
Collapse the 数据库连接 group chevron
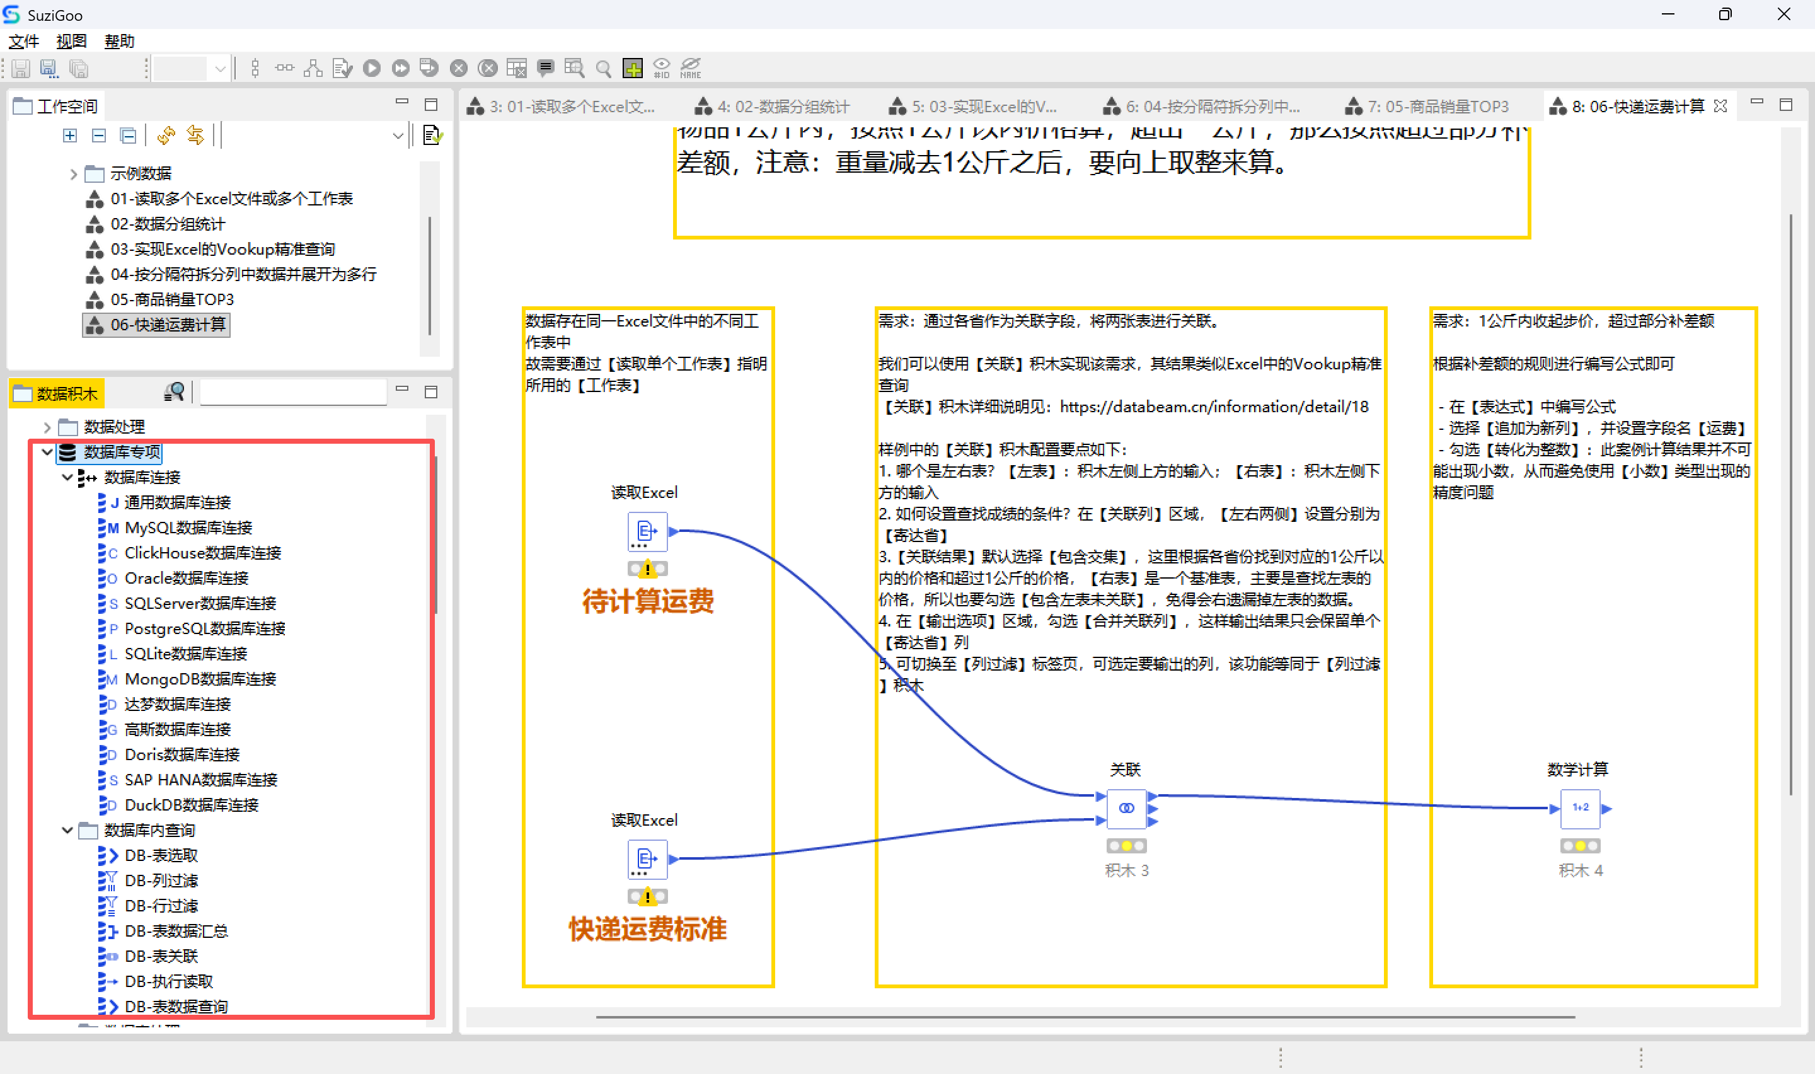click(67, 478)
